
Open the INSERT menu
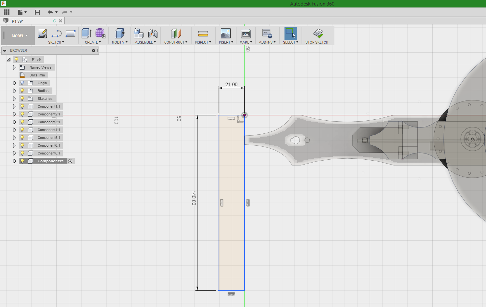(x=226, y=42)
